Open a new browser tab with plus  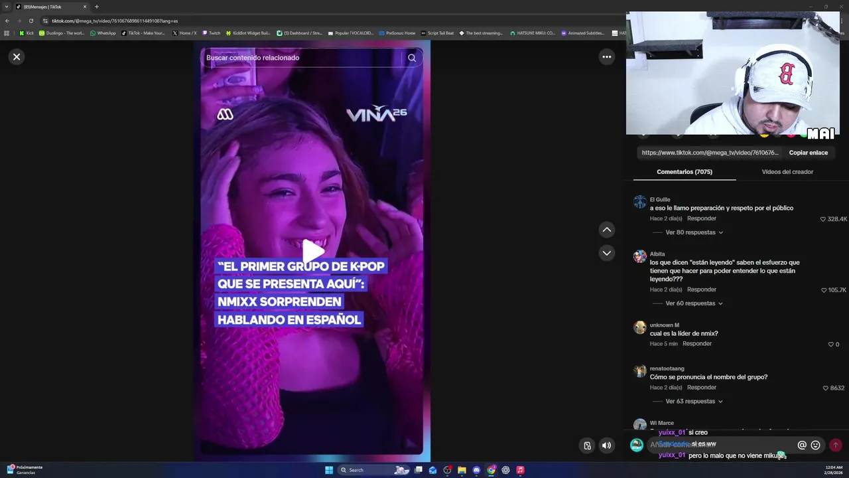coord(96,7)
